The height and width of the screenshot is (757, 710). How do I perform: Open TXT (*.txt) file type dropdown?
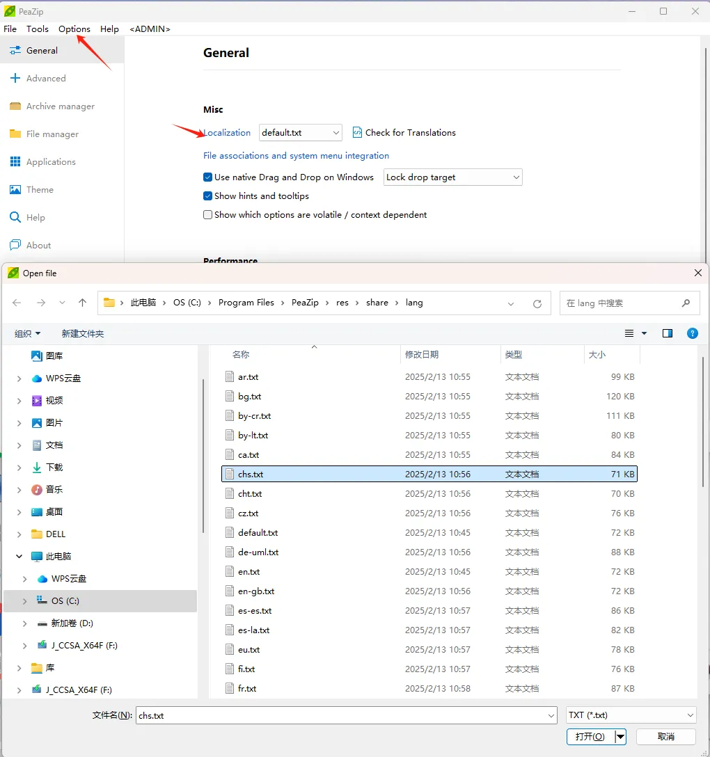point(631,715)
